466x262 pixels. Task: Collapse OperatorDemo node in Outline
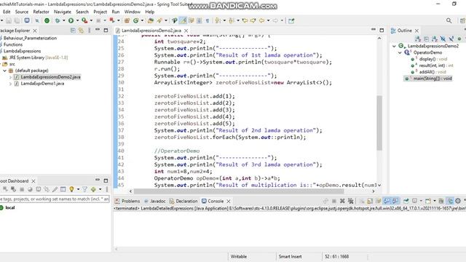tap(400, 52)
